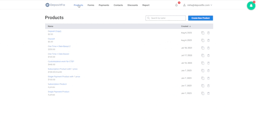Viewport: 258px width, 128px height.
Task: Open the Single Payment Product link
Action: 59,92
